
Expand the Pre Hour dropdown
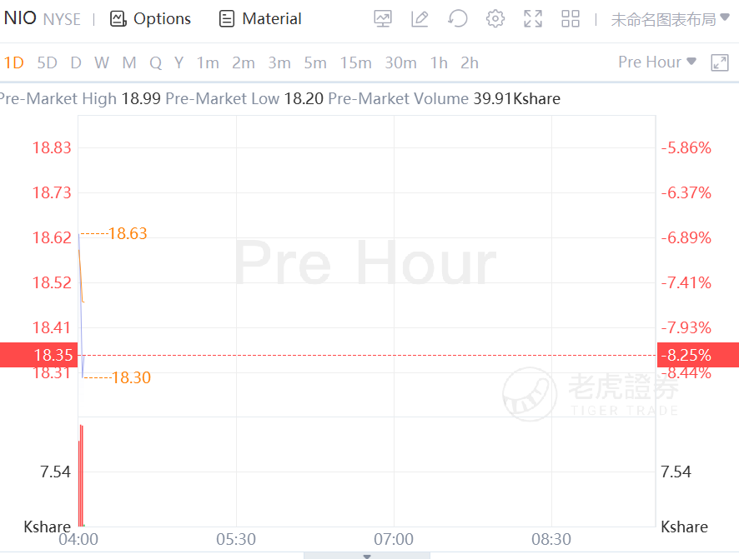coord(656,62)
